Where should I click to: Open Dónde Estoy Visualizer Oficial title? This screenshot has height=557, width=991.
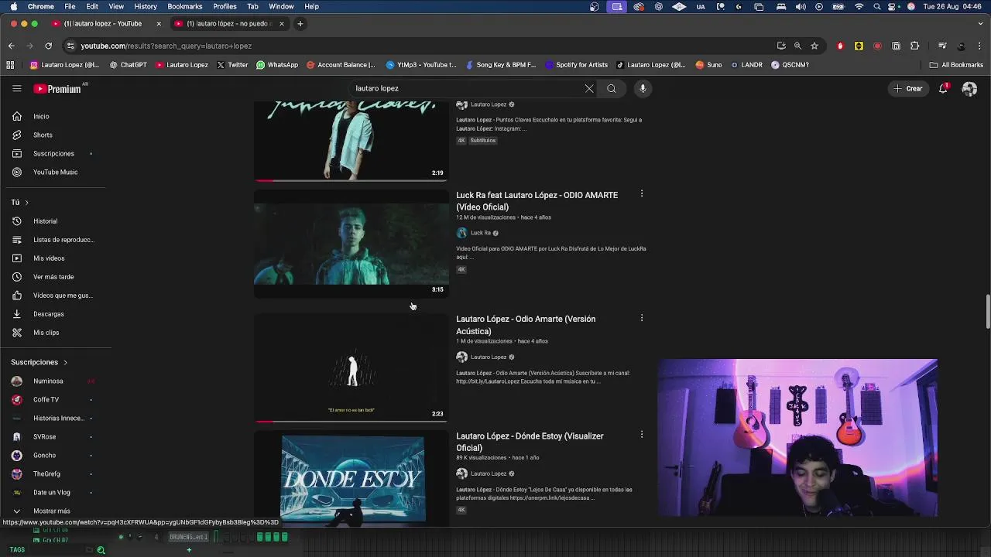[x=530, y=442]
